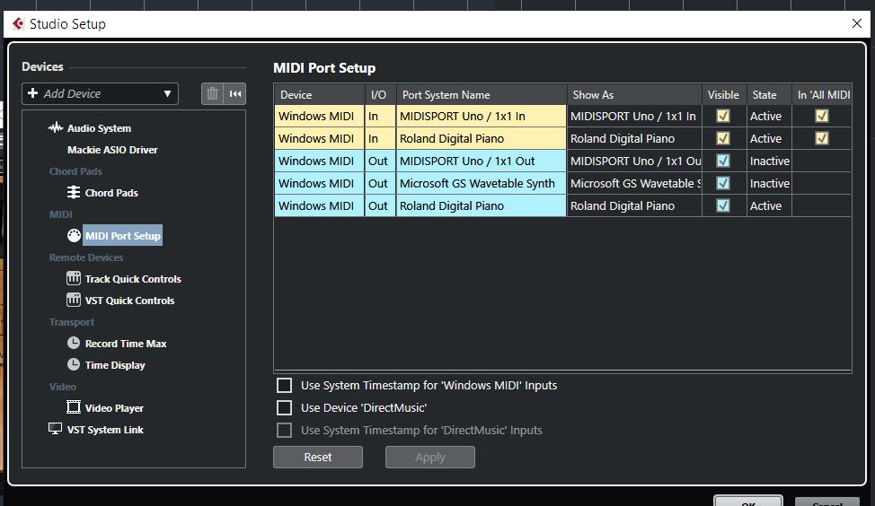Enable Use Device 'DirectMusic' checkbox
875x506 pixels.
point(285,408)
